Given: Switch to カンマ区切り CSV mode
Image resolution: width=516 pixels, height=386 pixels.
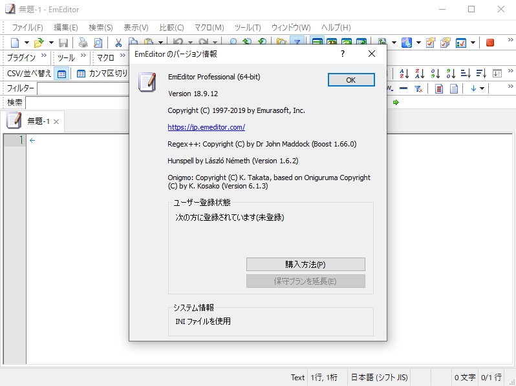Looking at the screenshot, I should click(102, 74).
